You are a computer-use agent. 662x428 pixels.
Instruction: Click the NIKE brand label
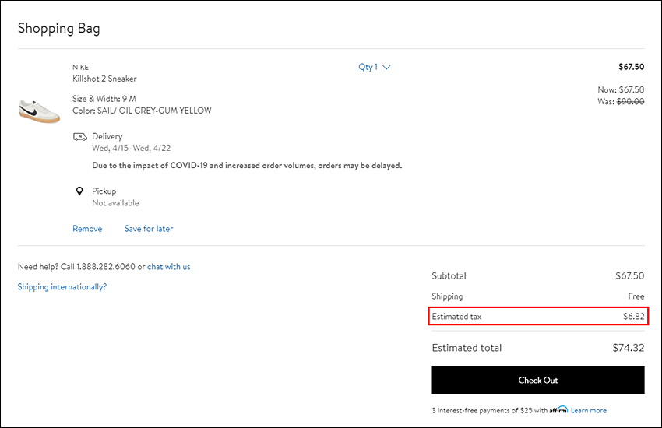coord(80,68)
